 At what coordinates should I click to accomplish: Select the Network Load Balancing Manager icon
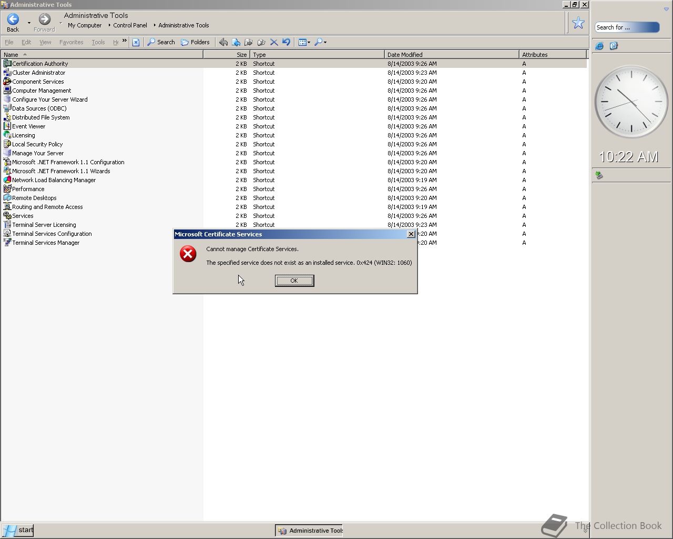tap(7, 180)
